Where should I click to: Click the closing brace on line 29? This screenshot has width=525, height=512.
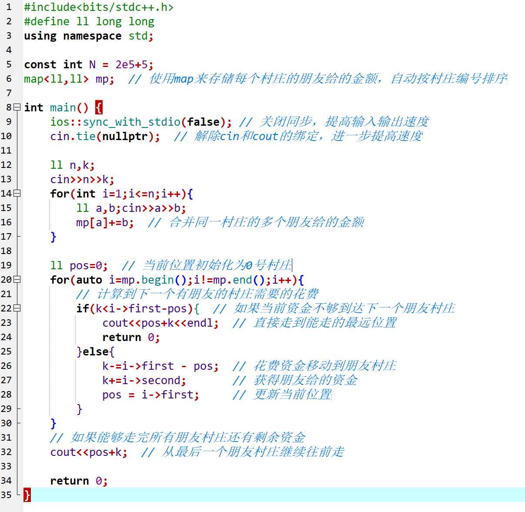point(80,409)
